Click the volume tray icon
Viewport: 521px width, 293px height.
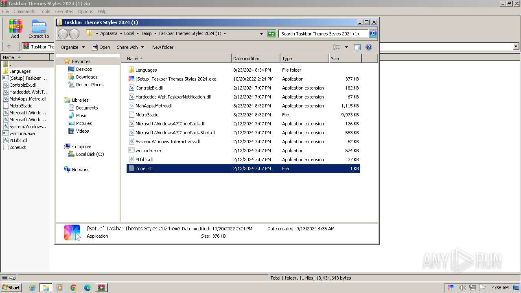[463, 288]
